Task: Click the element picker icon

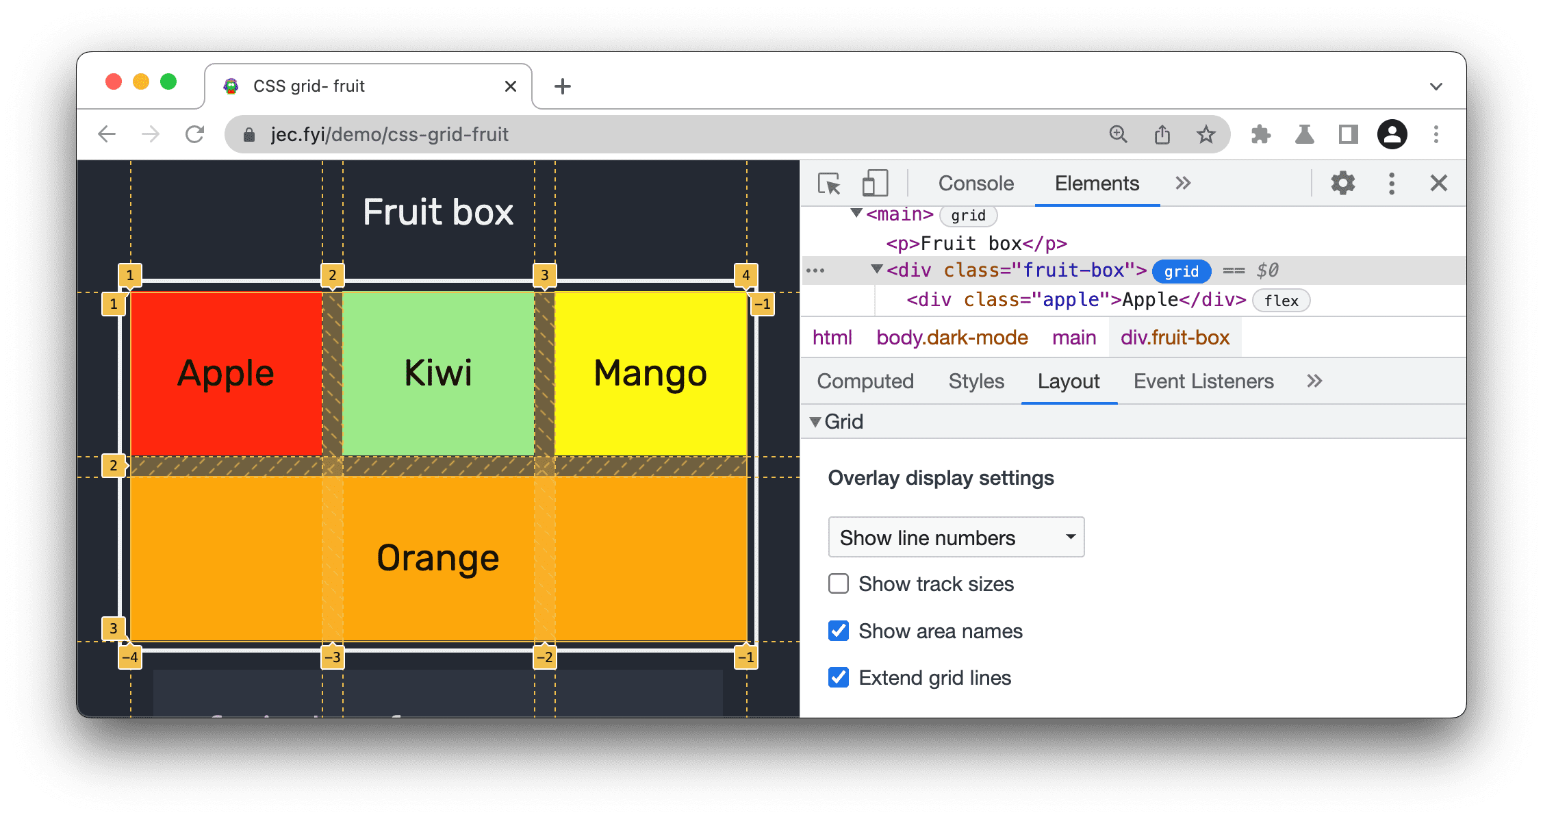Action: pyautogui.click(x=828, y=184)
